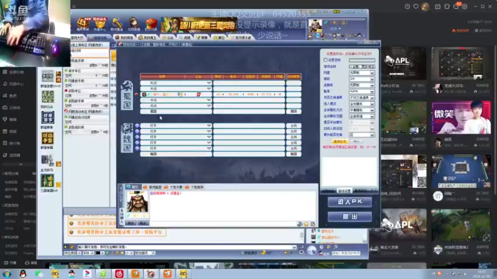The width and height of the screenshot is (497, 279).
Task: Click the user avatar in Douyu's top bar
Action: pos(425,6)
